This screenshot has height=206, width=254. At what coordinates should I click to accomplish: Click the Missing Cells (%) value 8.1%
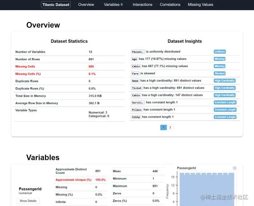(x=92, y=74)
